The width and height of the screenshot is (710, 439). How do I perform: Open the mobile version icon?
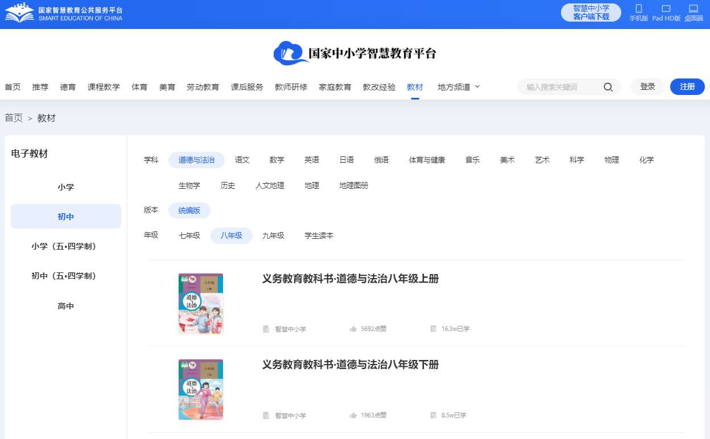pos(638,9)
